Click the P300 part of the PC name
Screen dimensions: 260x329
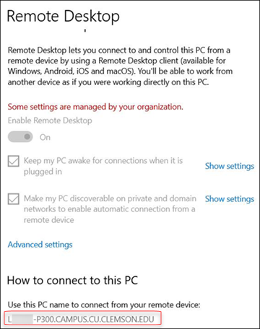(46, 320)
